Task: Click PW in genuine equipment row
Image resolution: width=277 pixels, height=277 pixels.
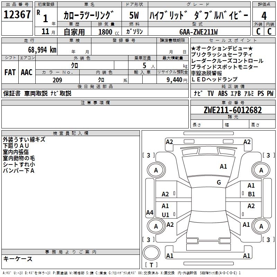Action: coord(270,93)
